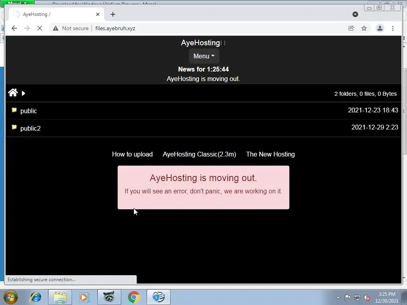Viewport: 407px width, 305px height.
Task: Open Chrome three-dot menu
Action: pos(393,28)
